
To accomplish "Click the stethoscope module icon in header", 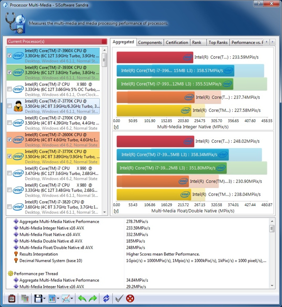I will [15, 23].
